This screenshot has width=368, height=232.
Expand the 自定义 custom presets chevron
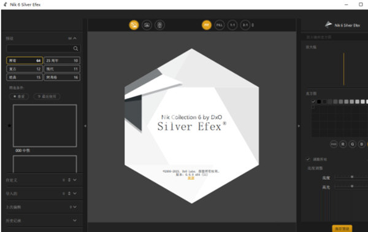pyautogui.click(x=75, y=180)
